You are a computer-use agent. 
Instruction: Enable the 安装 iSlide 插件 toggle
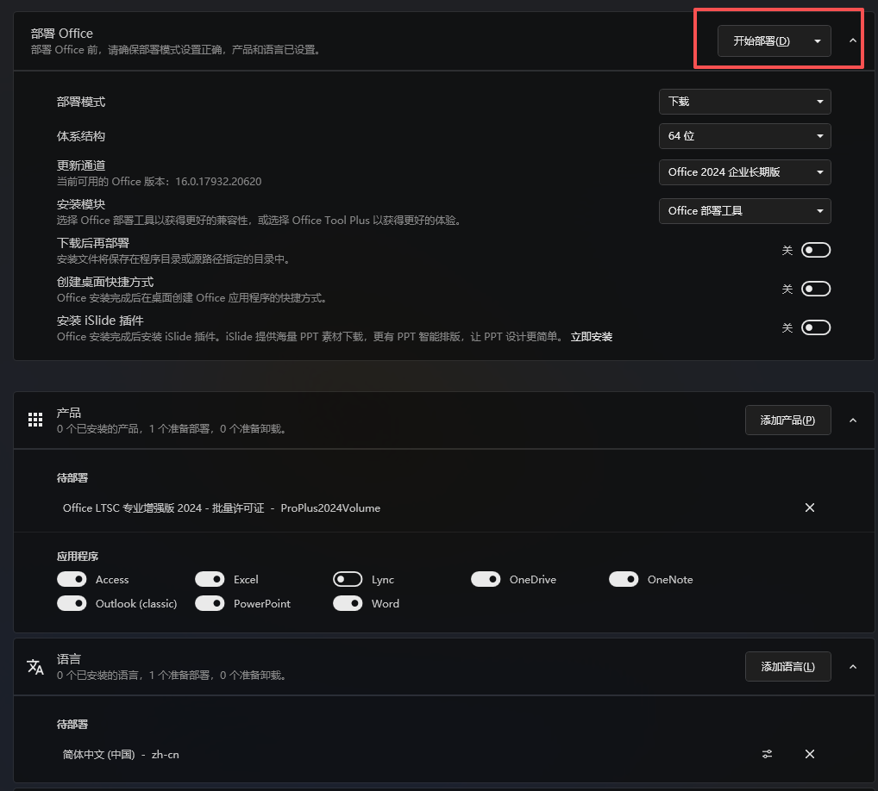(x=815, y=327)
